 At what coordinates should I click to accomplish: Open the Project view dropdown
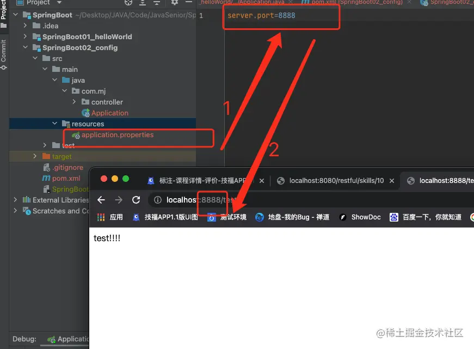point(59,2)
